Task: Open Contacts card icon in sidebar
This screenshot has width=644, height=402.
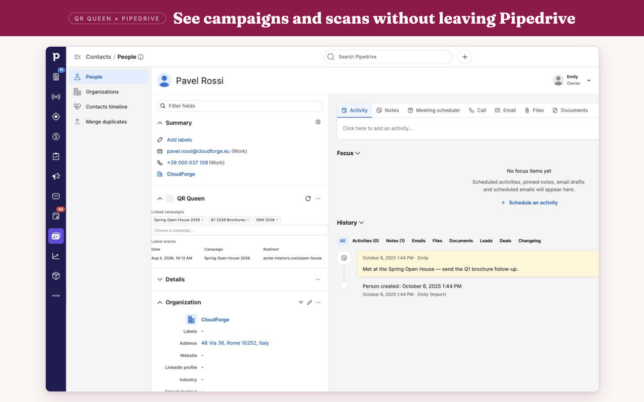Action: click(x=56, y=236)
